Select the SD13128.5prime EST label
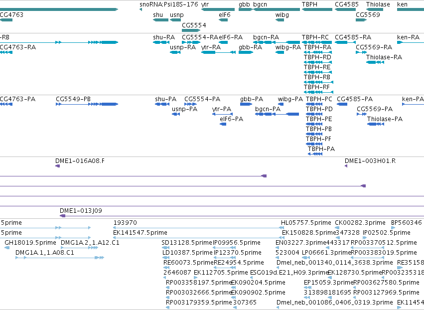The width and height of the screenshot is (424, 310). point(187,242)
